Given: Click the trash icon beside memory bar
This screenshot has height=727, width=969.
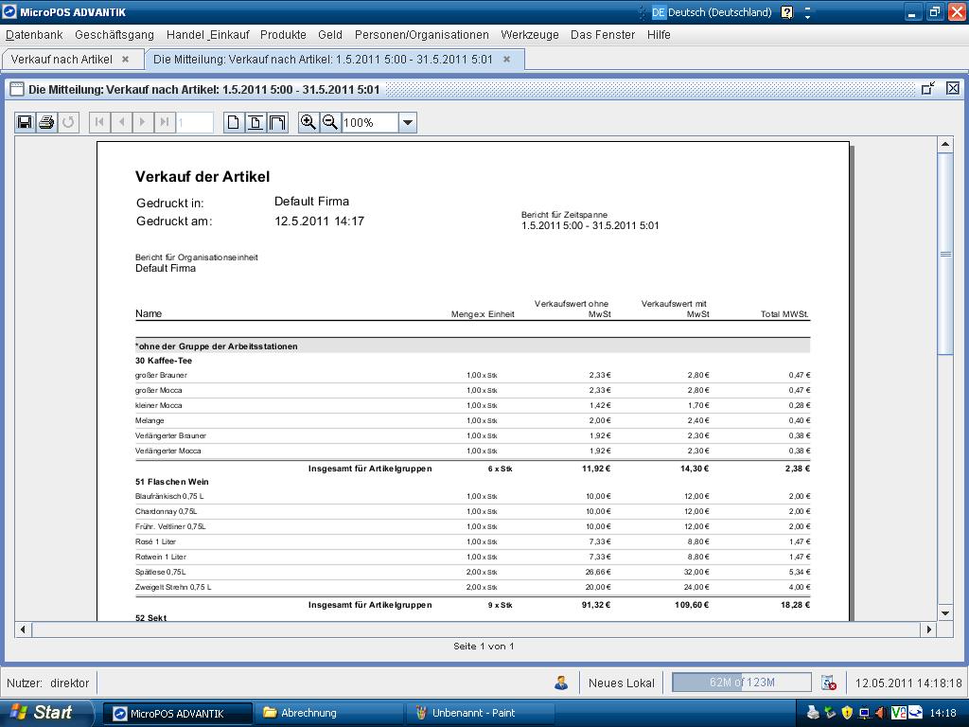Looking at the screenshot, I should [829, 683].
